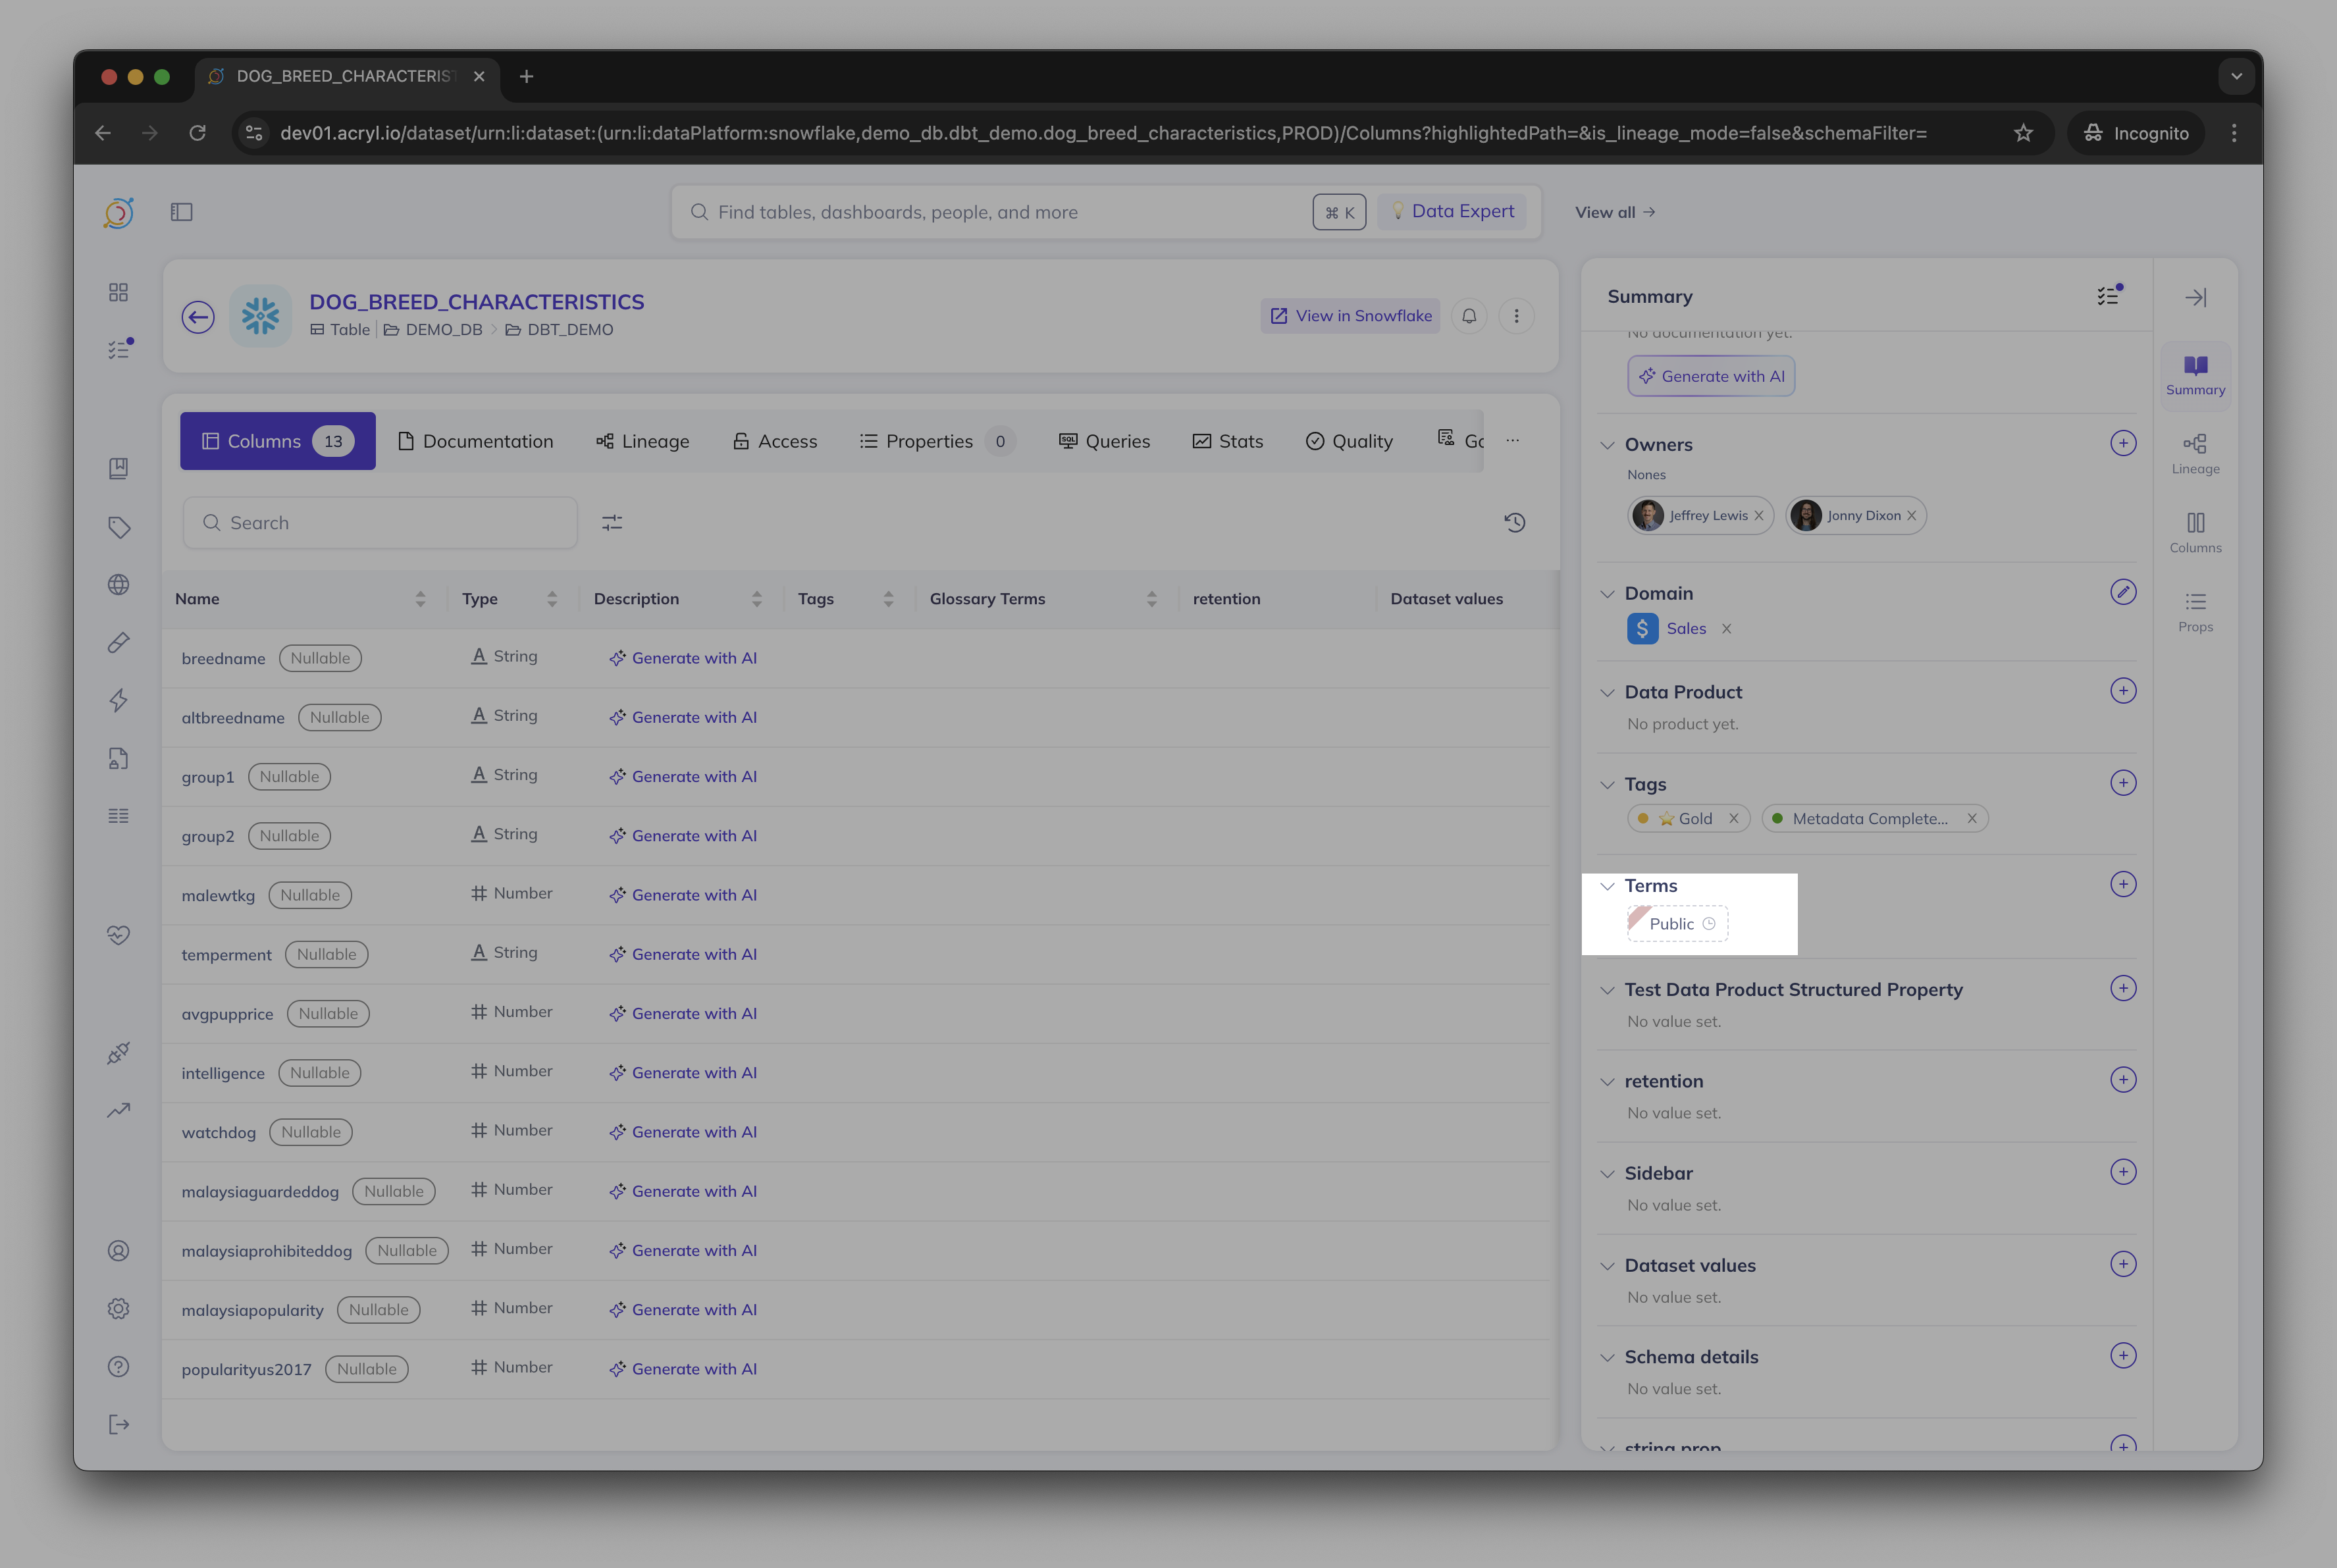Toggle the left sidebar panel icon
Screen dimensions: 2337x1568
181,212
